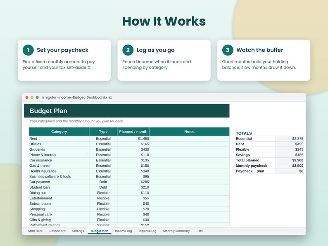Open the Lists sheet tab
The height and width of the screenshot is (246, 328).
[x=200, y=231]
